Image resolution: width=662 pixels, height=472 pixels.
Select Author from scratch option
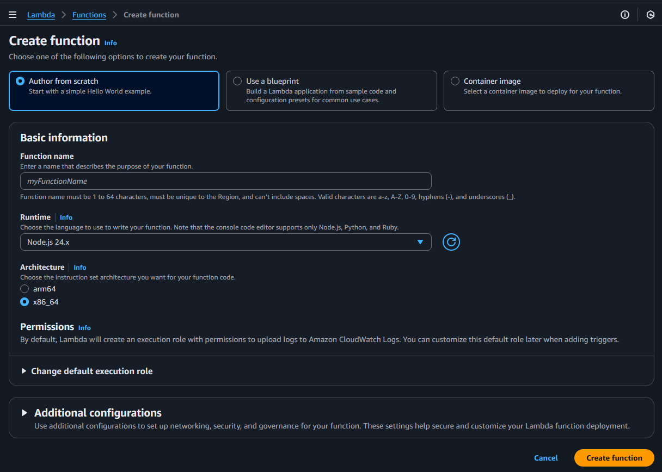(x=21, y=81)
